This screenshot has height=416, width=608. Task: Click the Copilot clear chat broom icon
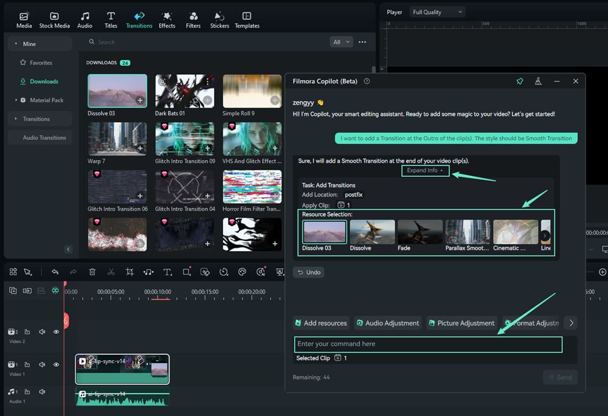click(x=538, y=81)
